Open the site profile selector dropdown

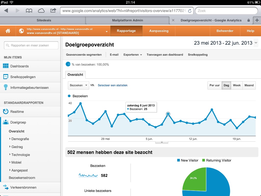(x=107, y=31)
